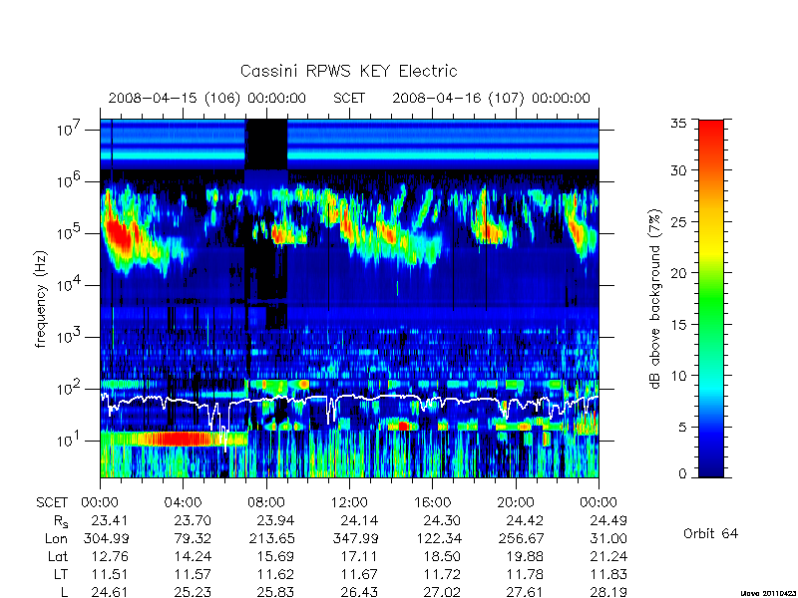Click the color bar legend gradient
This screenshot has height=598, width=798.
(711, 298)
